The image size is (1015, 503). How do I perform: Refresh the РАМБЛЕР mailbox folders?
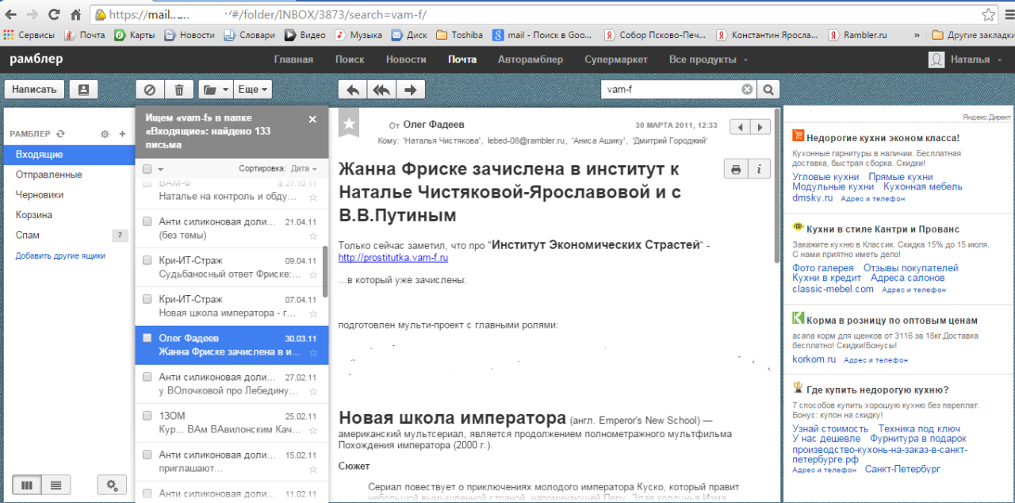(x=60, y=135)
